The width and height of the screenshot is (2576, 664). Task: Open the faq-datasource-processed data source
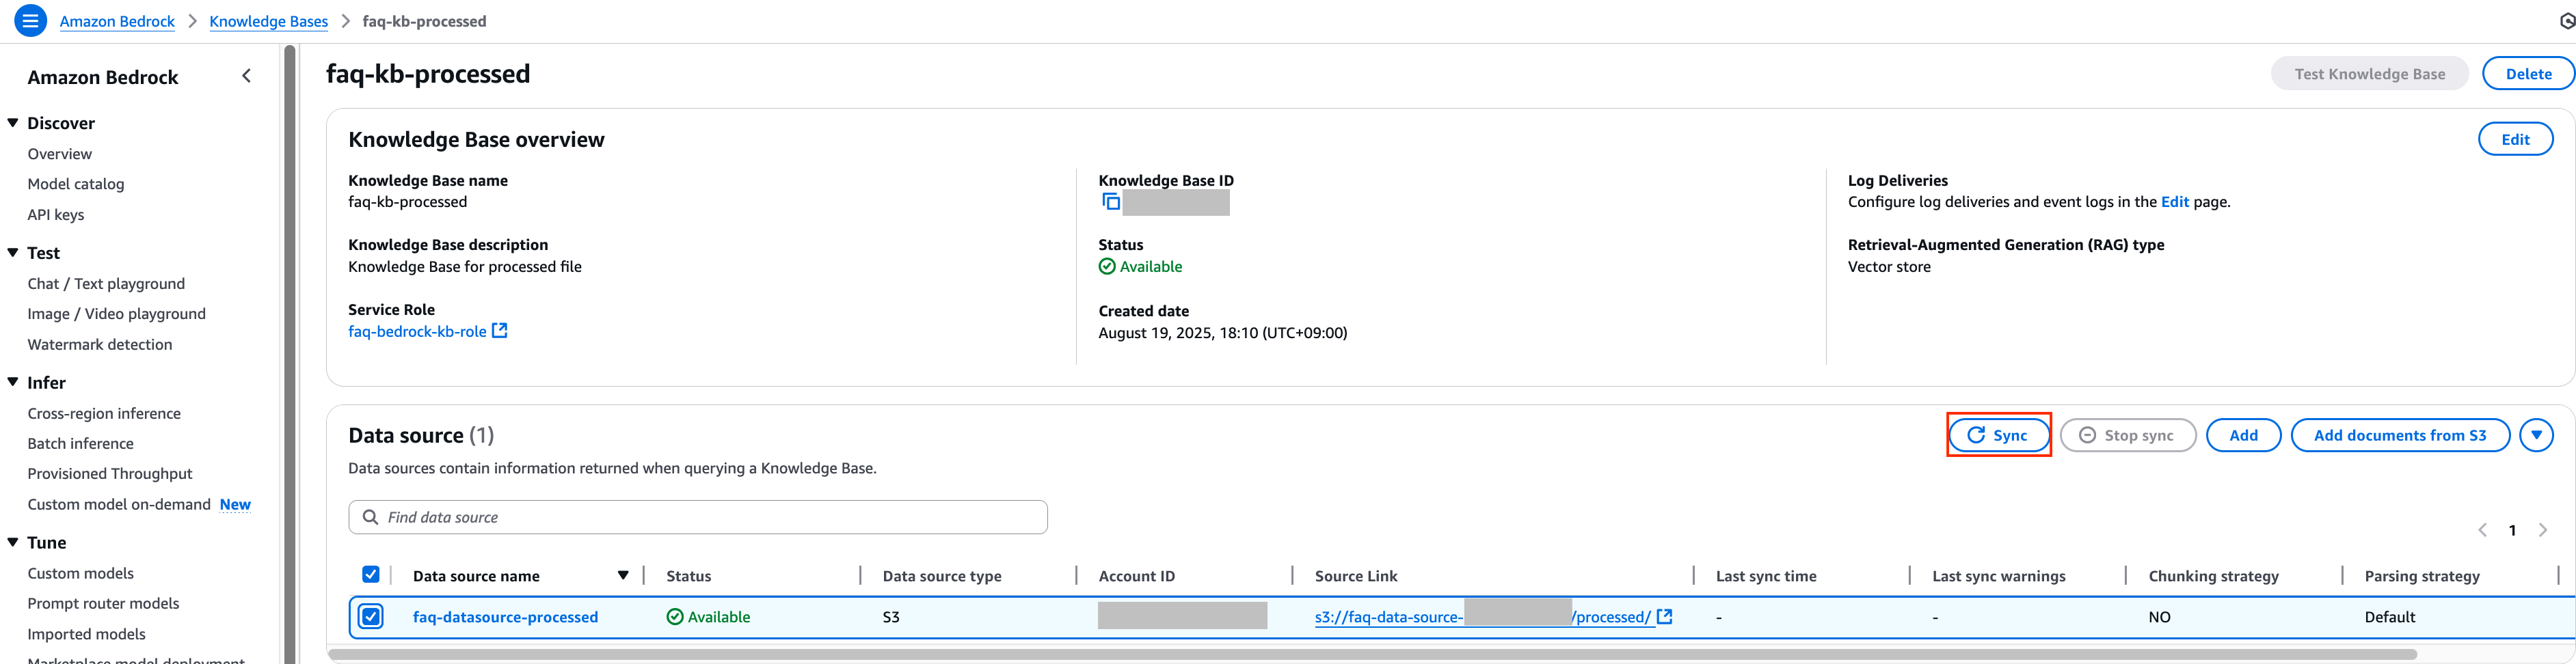click(505, 617)
